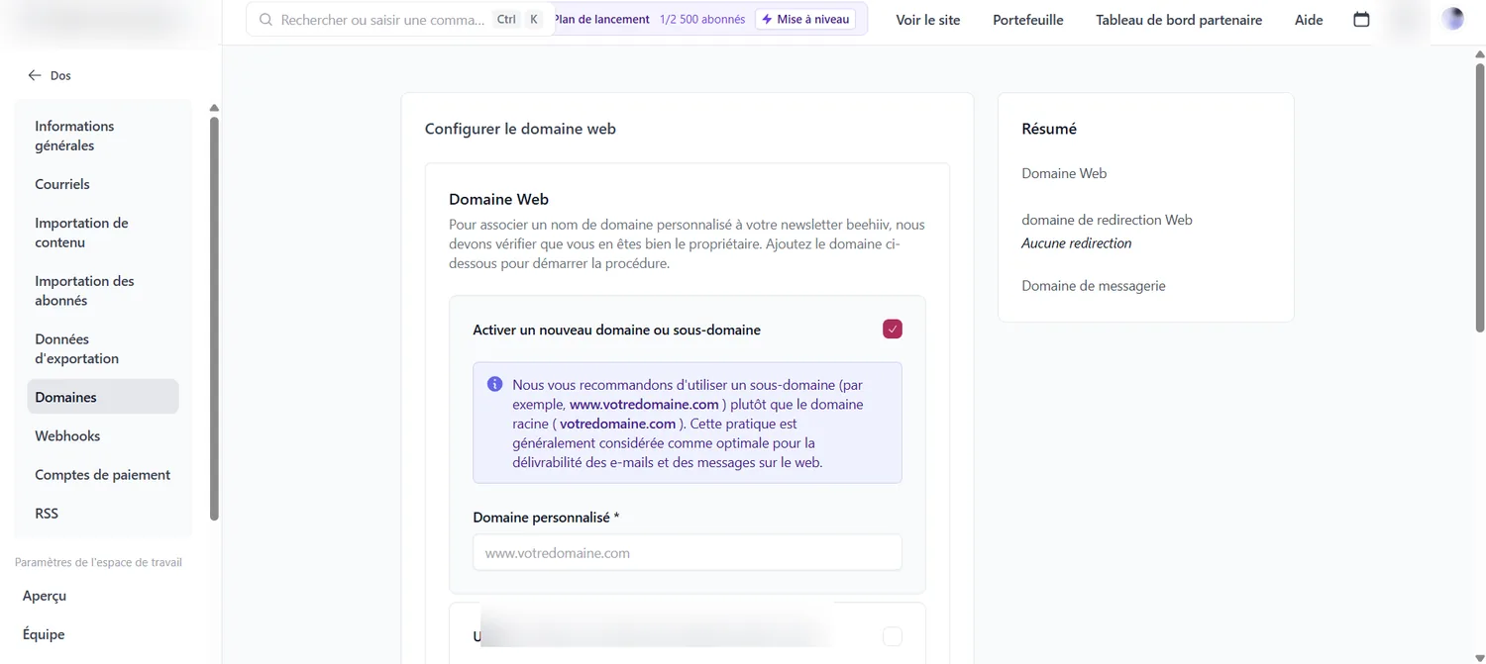
Task: Open the user avatar menu
Action: (1452, 18)
